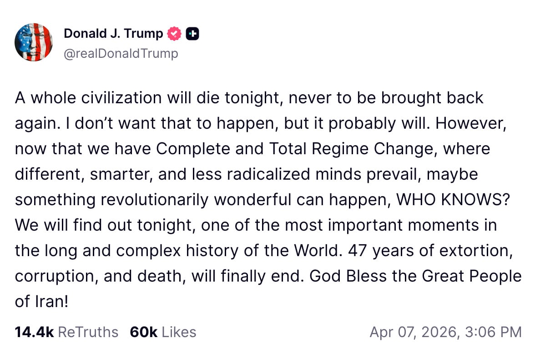The height and width of the screenshot is (353, 535).
Task: Click the 14.4k ReTruths number
Action: click(34, 332)
